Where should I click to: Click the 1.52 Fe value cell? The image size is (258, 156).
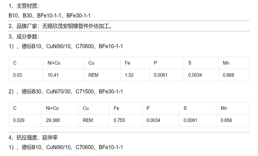click(129, 75)
